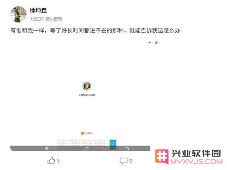The height and width of the screenshot is (170, 227).
Task: Tap the Android home navigation button
Action: tap(87, 149)
